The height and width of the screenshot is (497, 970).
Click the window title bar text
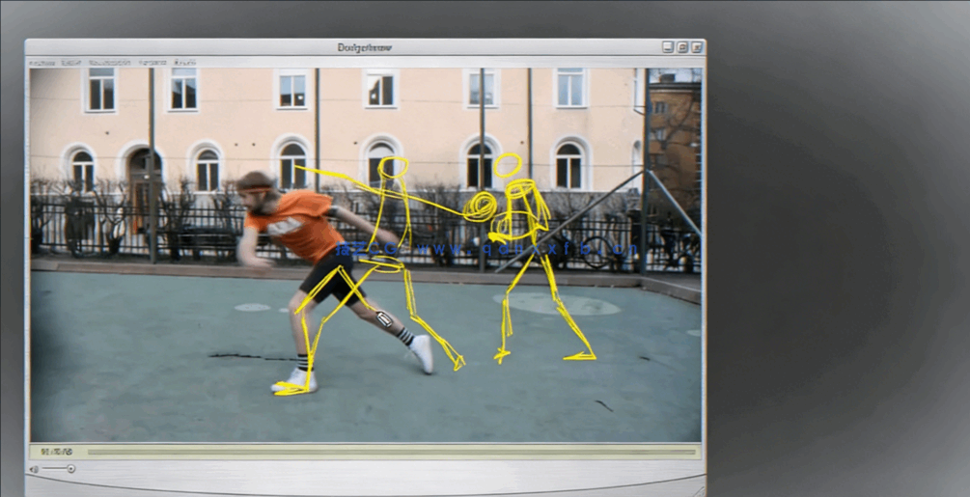click(365, 47)
